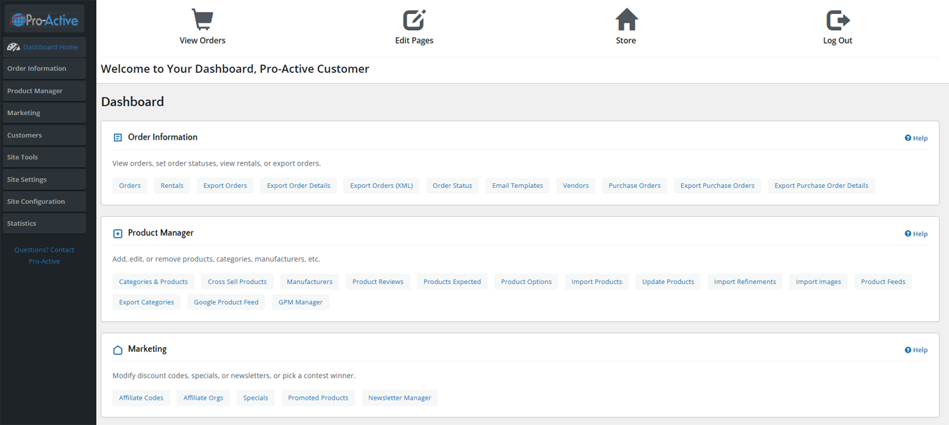Click the Log Out arrow icon

tap(837, 20)
